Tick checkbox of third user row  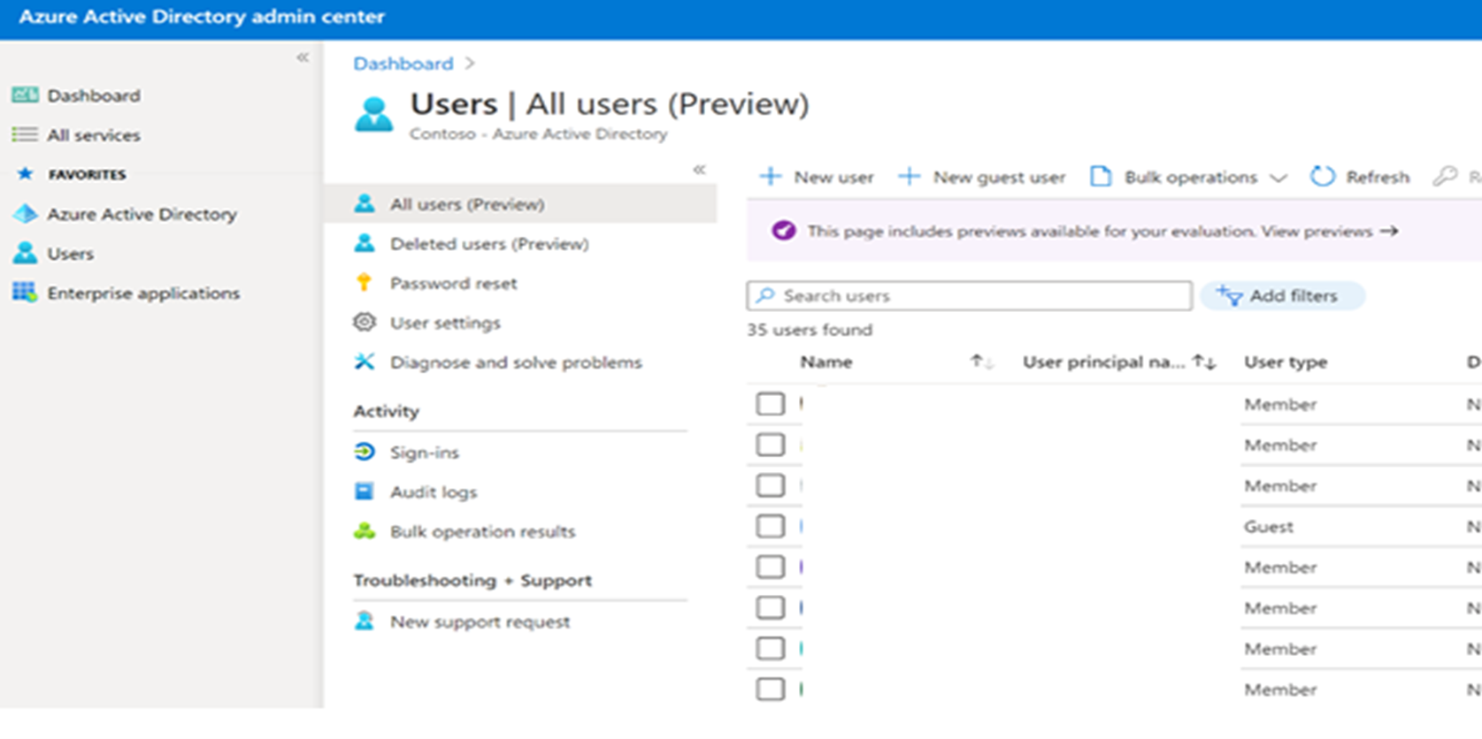click(x=770, y=485)
